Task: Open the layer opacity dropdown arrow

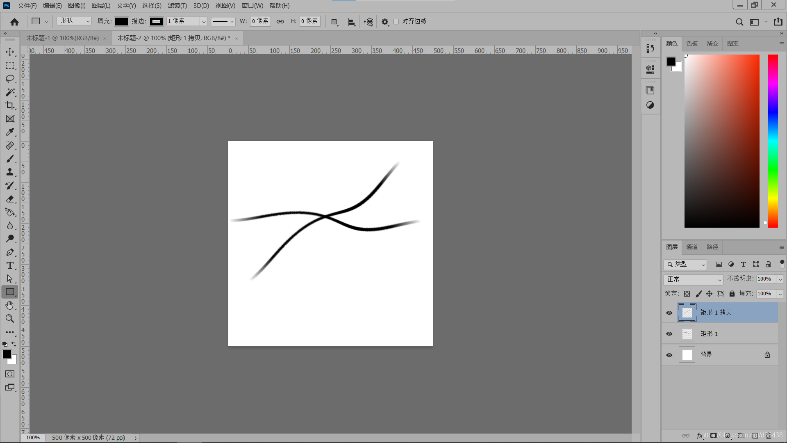Action: coord(780,279)
